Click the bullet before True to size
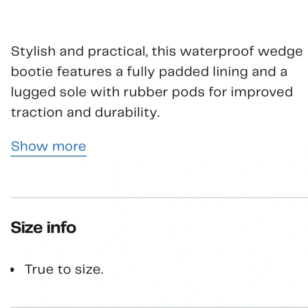308x308 pixels. click(12, 270)
